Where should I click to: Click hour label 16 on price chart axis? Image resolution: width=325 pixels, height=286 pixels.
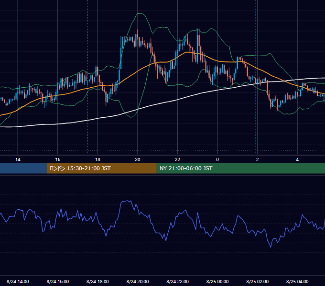58,160
